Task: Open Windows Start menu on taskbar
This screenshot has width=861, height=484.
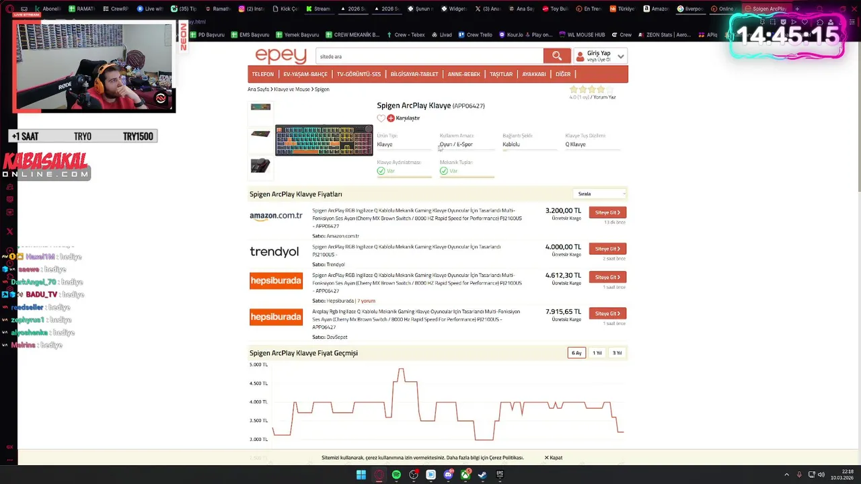Action: [x=361, y=475]
